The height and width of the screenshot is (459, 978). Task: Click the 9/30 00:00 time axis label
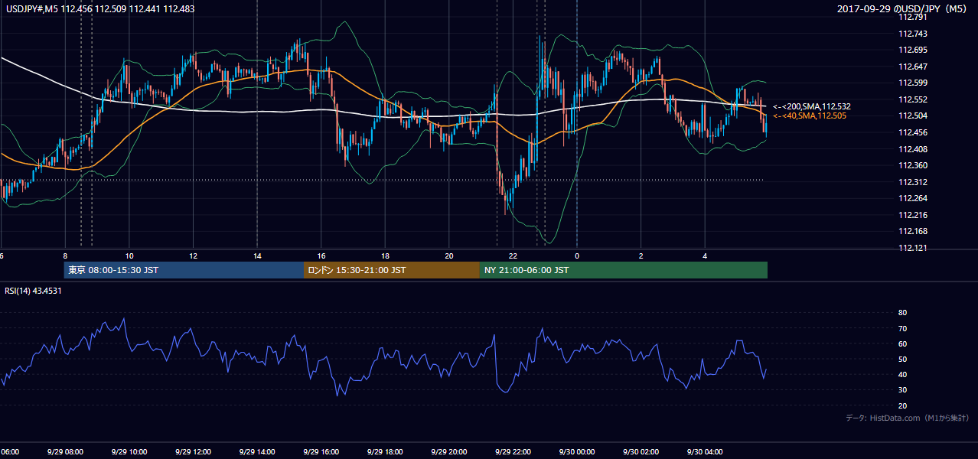tap(576, 452)
